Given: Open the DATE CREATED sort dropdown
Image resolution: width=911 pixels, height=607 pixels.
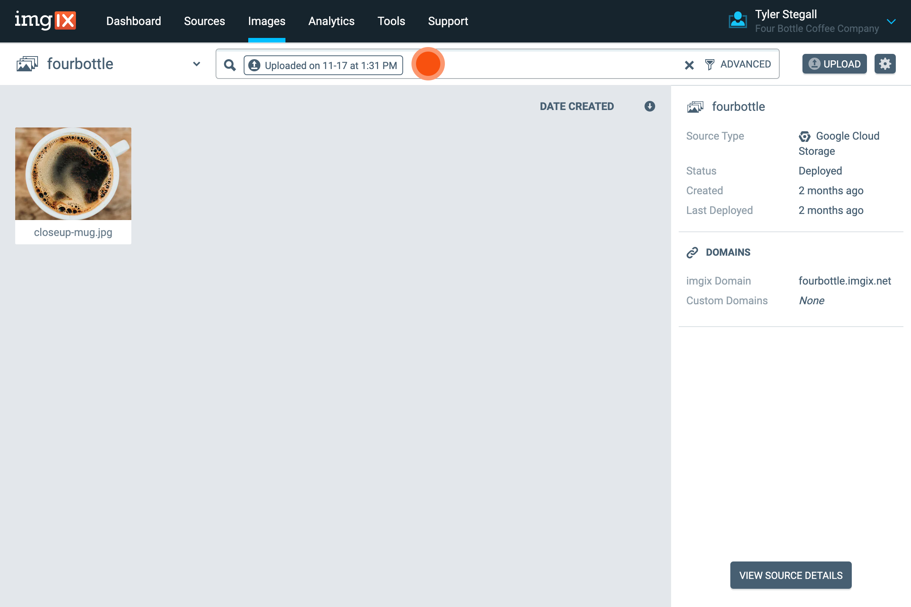Looking at the screenshot, I should (x=577, y=106).
